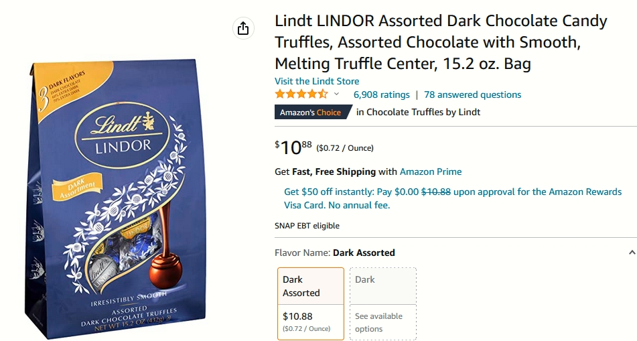This screenshot has height=341, width=637.
Task: Click the SNAP EBT eligible label
Action: click(x=307, y=226)
